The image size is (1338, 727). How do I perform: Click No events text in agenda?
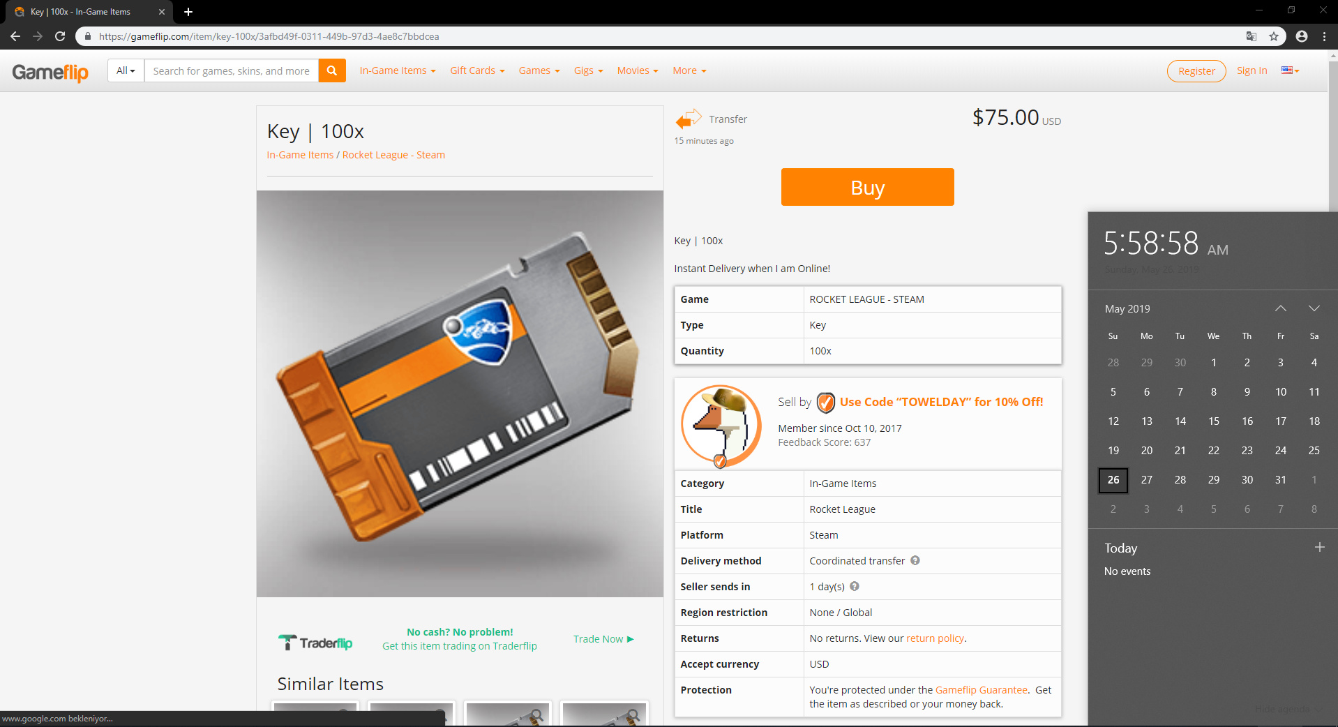click(1127, 571)
